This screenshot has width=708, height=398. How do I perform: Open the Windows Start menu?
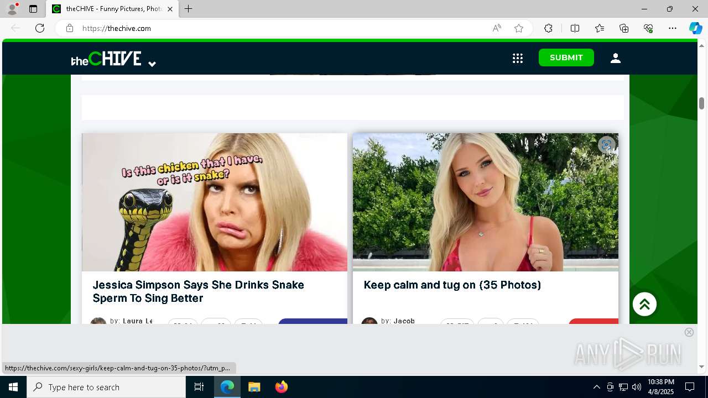tap(13, 387)
